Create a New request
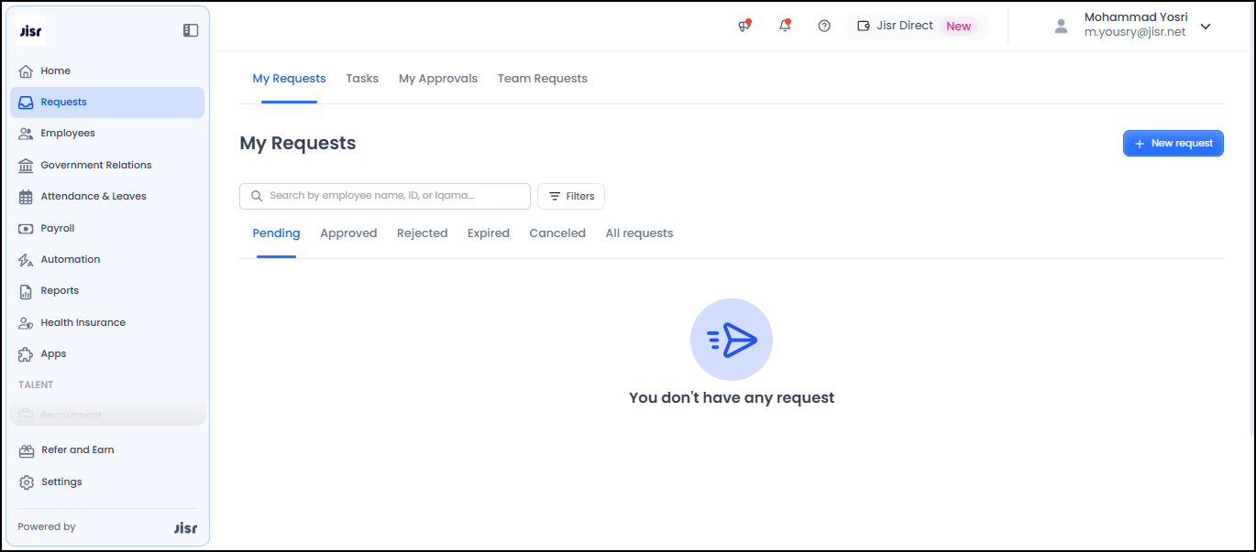Screen dimensions: 1256x552 point(1173,143)
